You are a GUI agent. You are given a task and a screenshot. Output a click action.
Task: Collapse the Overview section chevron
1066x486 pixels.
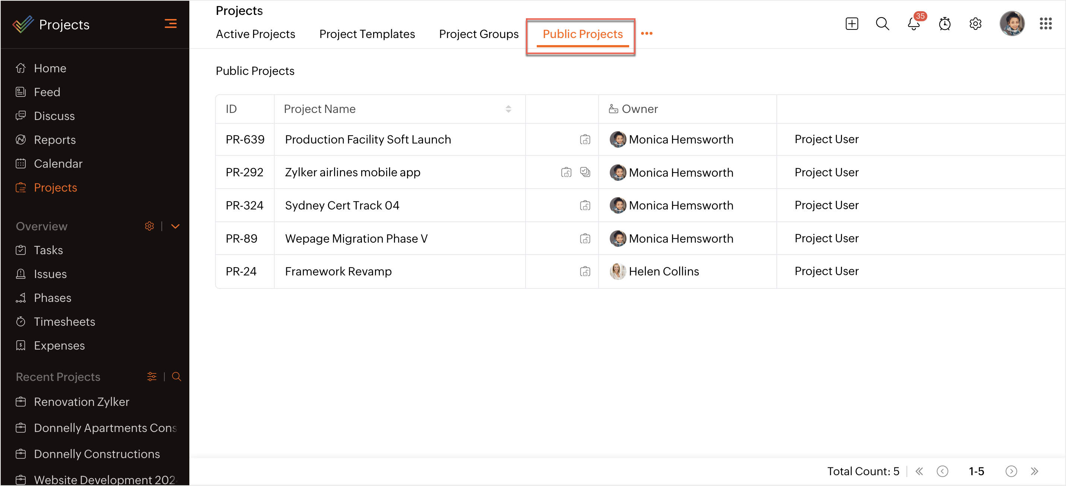pyautogui.click(x=175, y=226)
